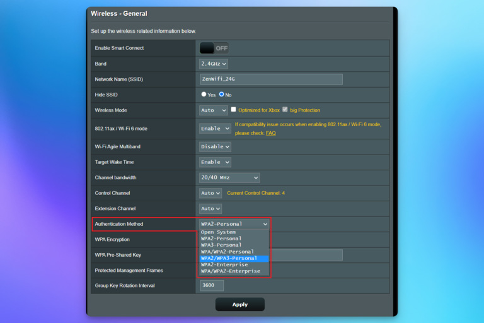
Task: Choose WPA3-Personal authentication option
Action: coord(234,245)
